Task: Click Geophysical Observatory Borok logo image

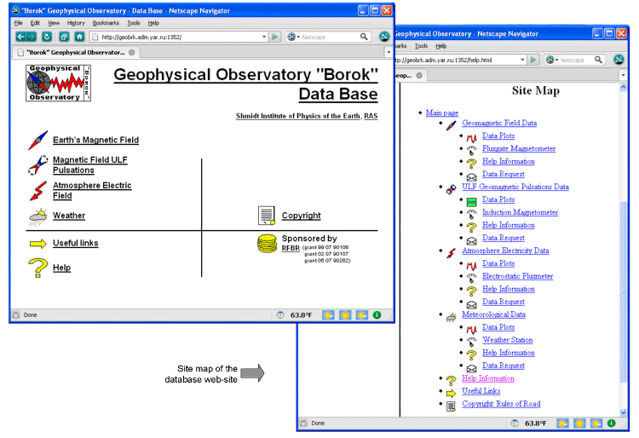Action: 58,84
